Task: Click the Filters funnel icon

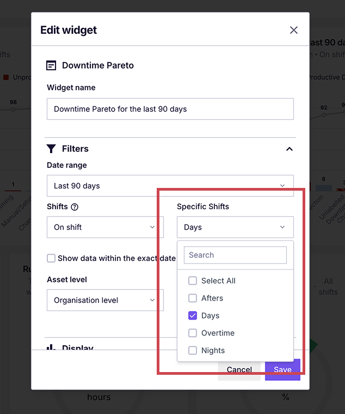Action: pos(51,149)
